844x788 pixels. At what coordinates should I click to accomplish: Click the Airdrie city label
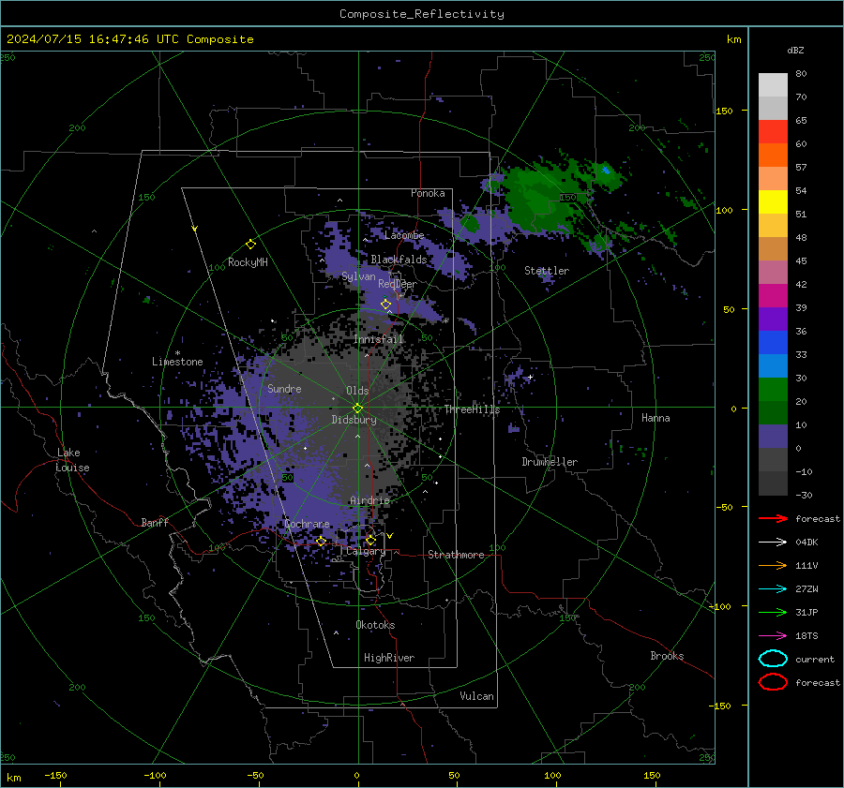[369, 500]
